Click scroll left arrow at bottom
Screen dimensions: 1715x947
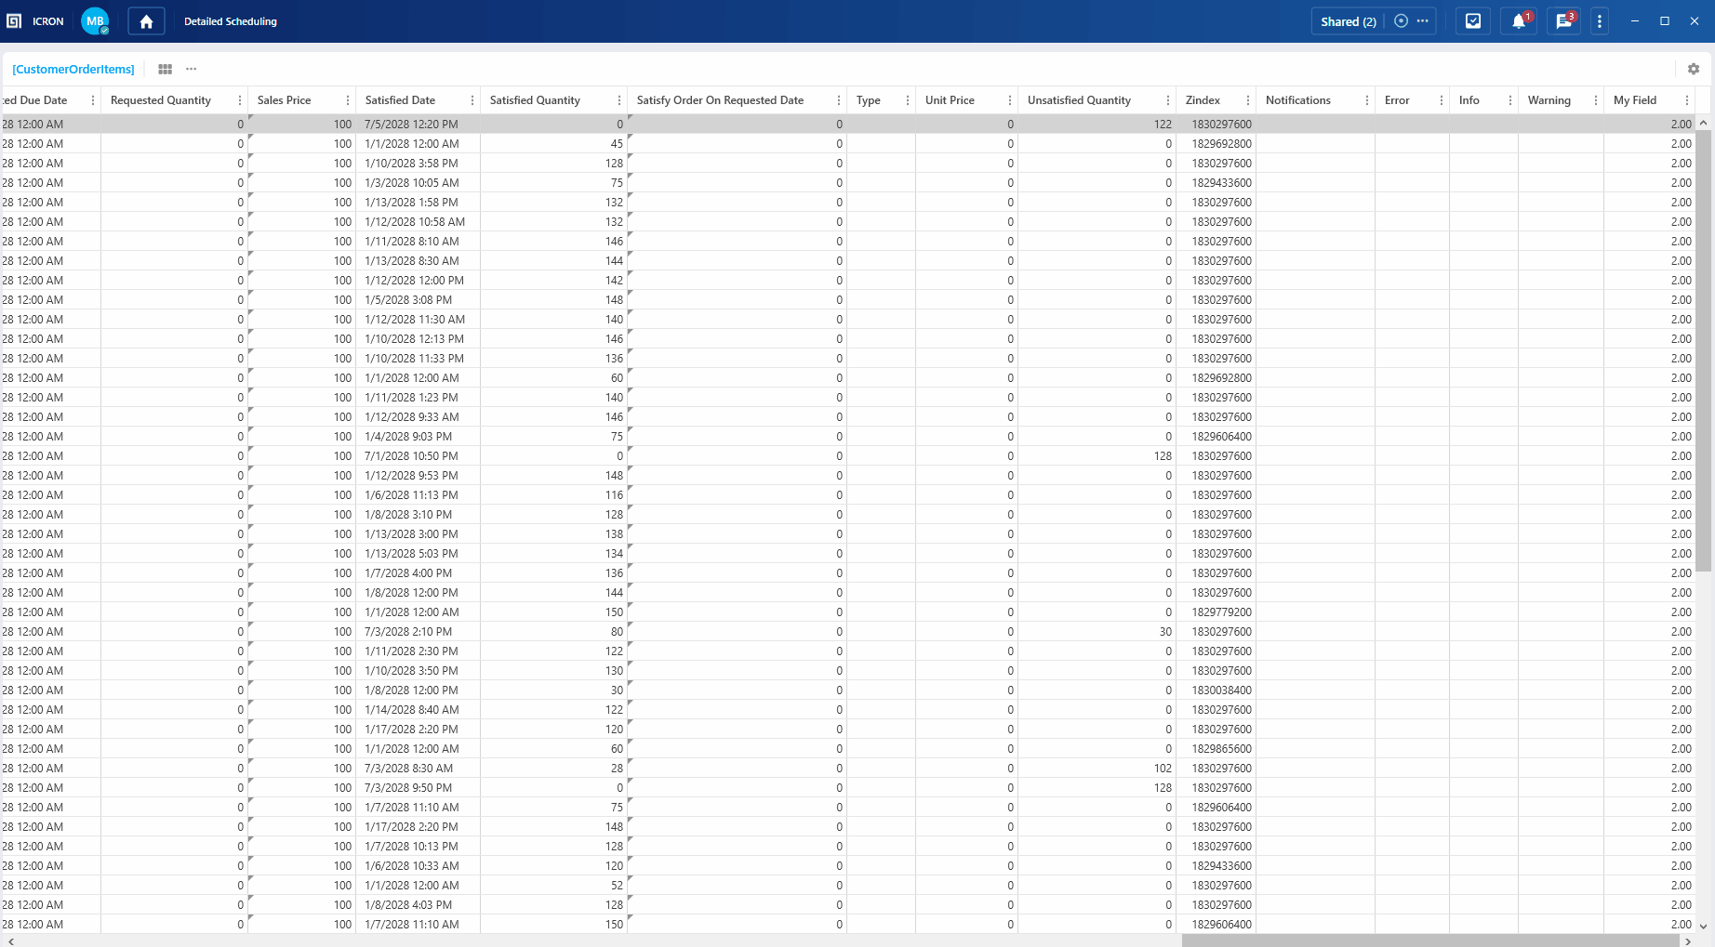coord(10,941)
